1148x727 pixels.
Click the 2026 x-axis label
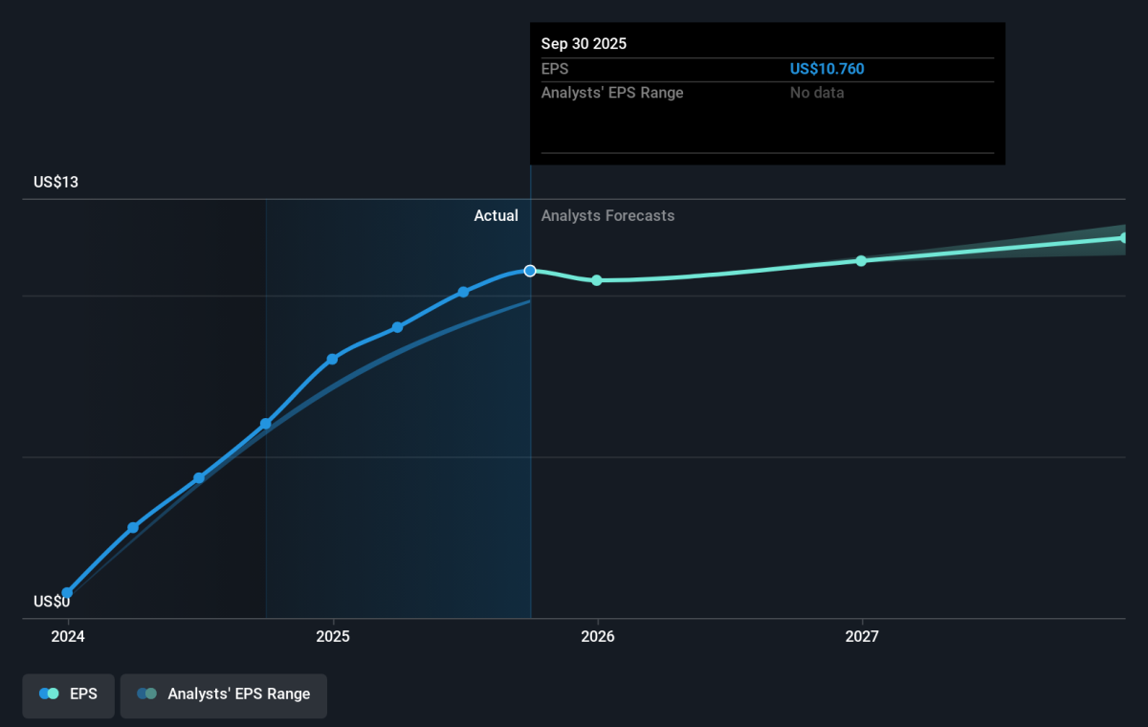pyautogui.click(x=598, y=636)
